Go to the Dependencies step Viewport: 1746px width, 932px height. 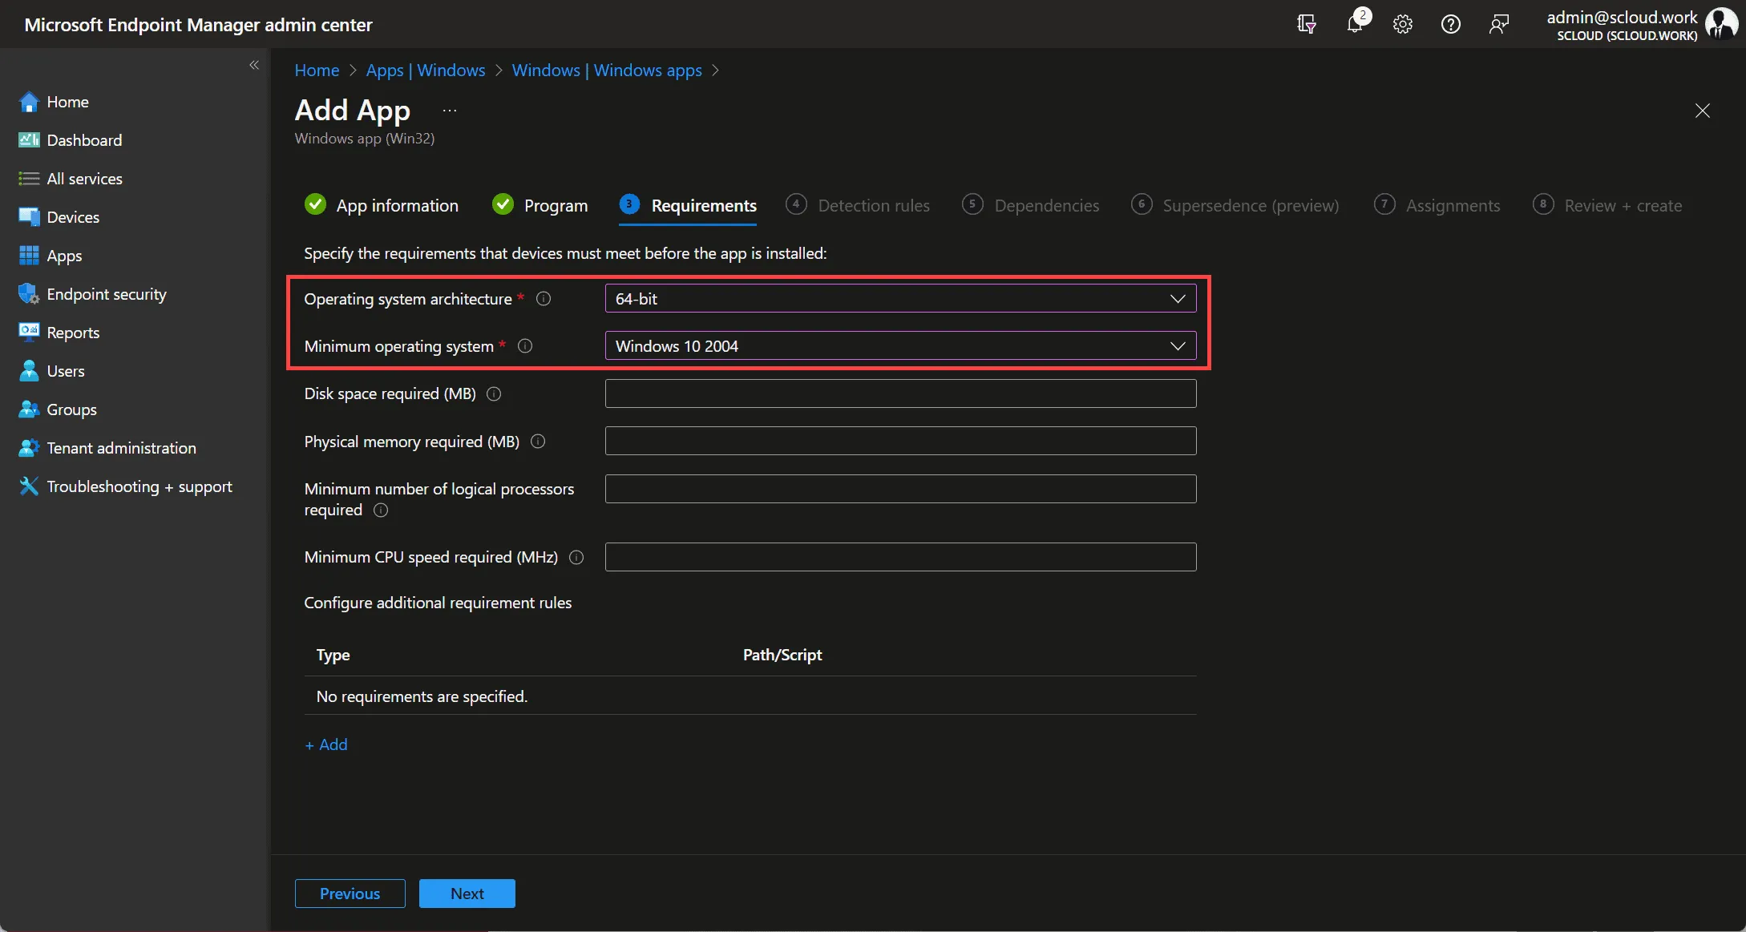[1031, 206]
